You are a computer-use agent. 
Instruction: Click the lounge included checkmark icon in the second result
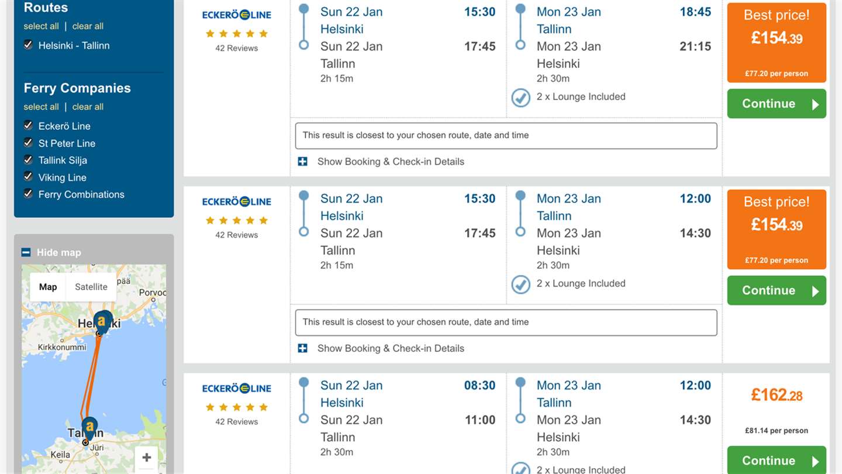click(x=520, y=284)
